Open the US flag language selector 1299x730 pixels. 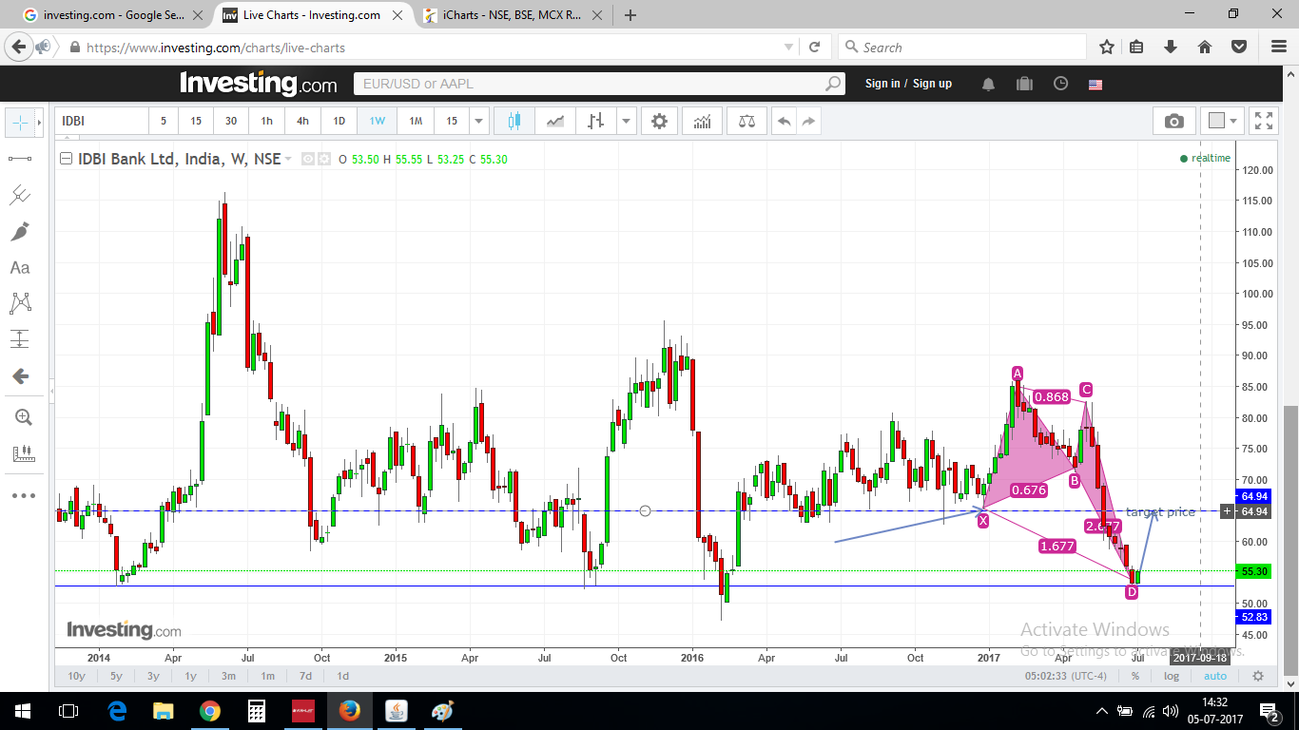click(1095, 84)
